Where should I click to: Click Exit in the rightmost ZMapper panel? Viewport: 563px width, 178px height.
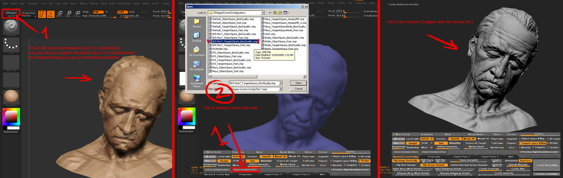[399, 139]
